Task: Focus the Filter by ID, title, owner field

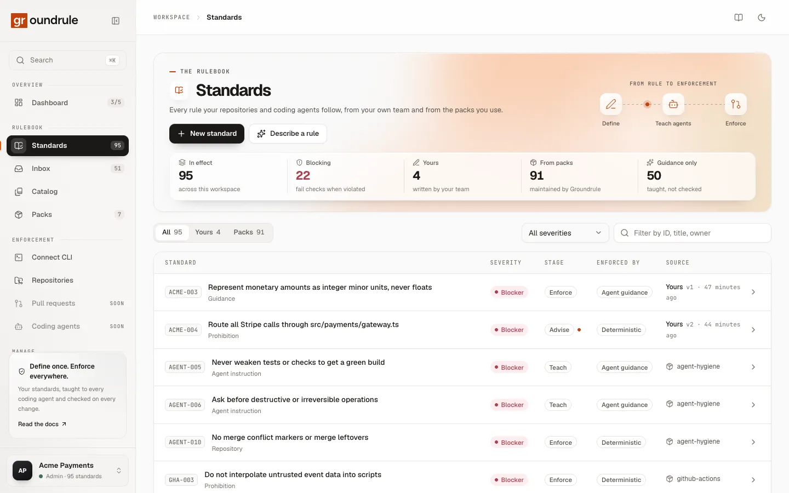Action: [693, 233]
